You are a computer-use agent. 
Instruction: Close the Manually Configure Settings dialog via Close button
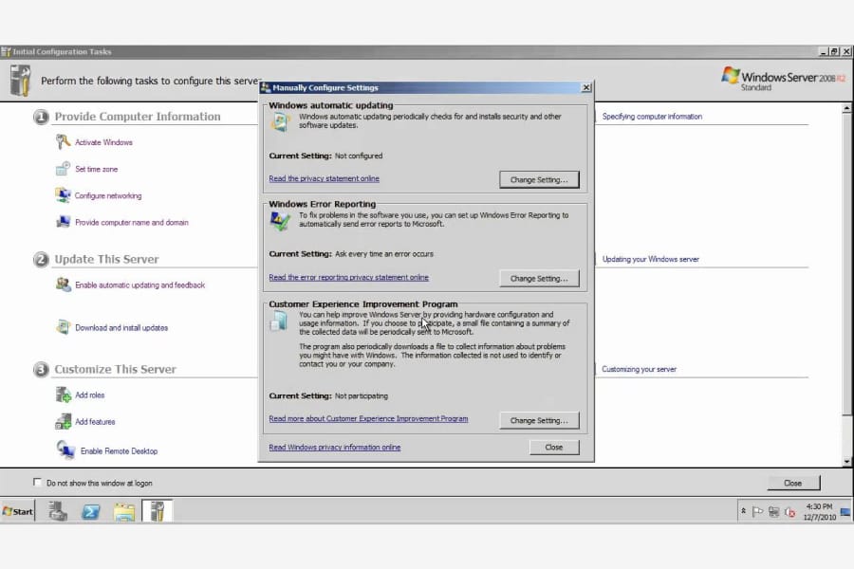554,447
